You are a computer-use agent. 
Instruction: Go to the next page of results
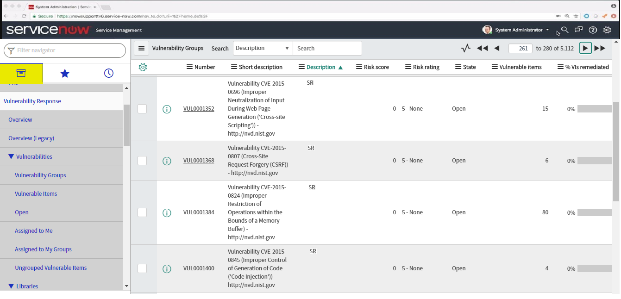[x=585, y=48]
